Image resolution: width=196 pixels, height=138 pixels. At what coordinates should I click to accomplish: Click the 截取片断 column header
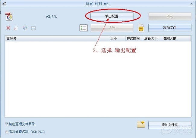[176, 38]
